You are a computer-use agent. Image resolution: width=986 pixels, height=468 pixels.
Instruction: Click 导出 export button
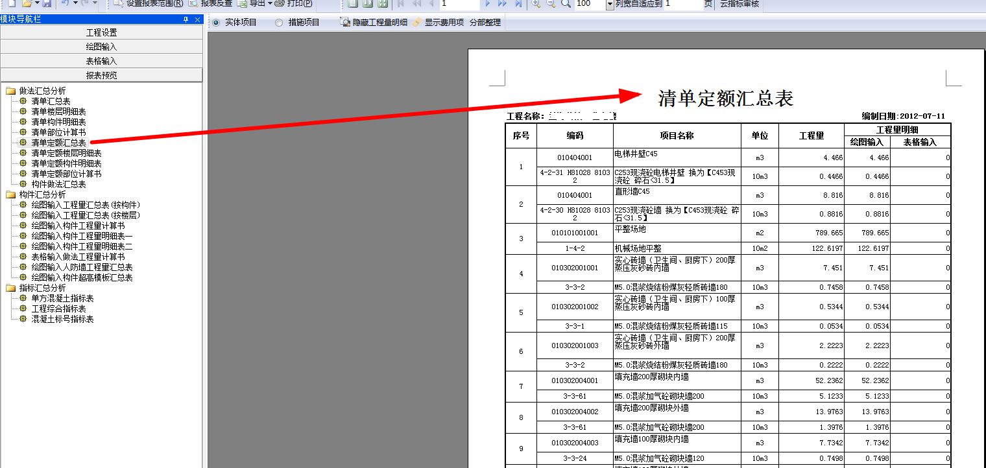point(250,3)
